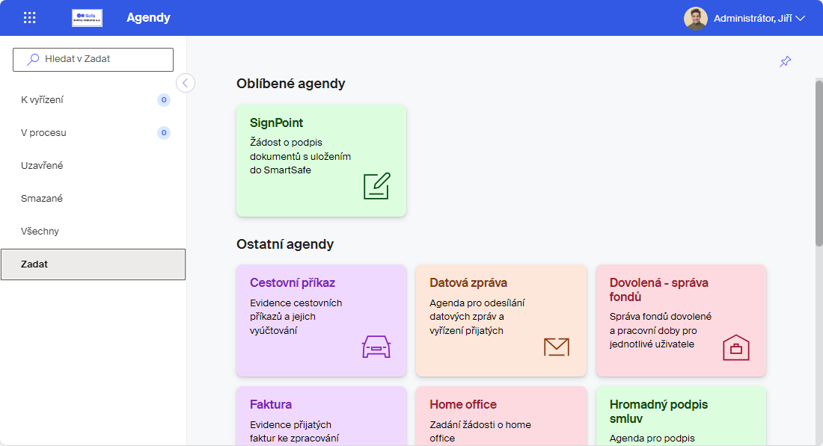
Task: Open the Faktura agenda
Action: coord(321,416)
